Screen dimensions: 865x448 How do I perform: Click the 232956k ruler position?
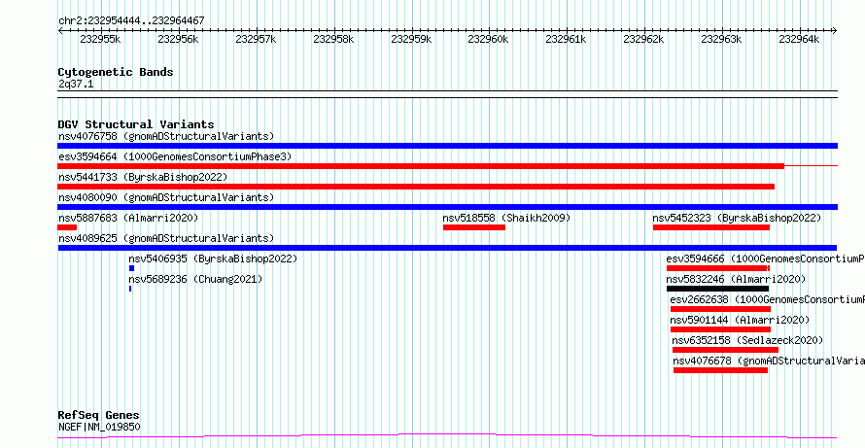(179, 39)
